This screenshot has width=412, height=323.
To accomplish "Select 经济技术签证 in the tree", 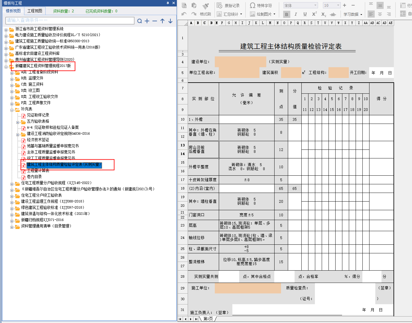I will [x=38, y=140].
